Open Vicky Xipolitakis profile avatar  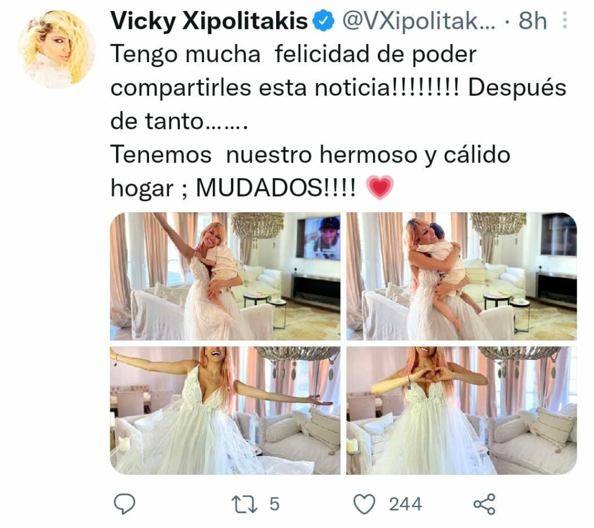(x=57, y=49)
